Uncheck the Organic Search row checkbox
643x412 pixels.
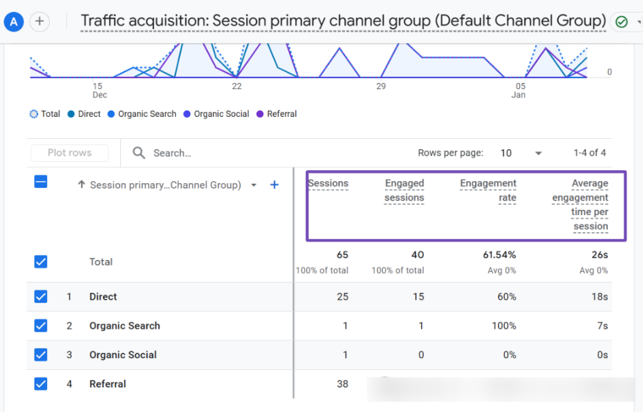pyautogui.click(x=41, y=326)
